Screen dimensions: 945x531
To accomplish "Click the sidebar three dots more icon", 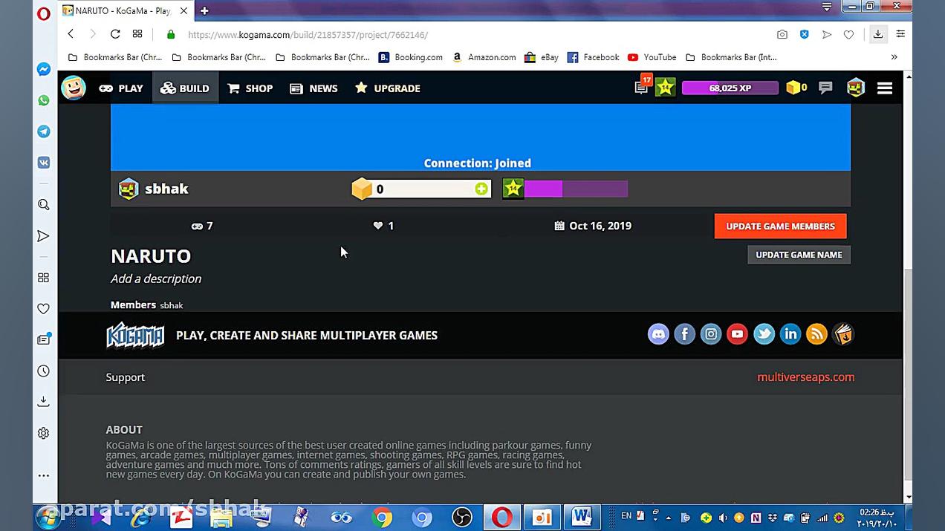I will pos(44,475).
